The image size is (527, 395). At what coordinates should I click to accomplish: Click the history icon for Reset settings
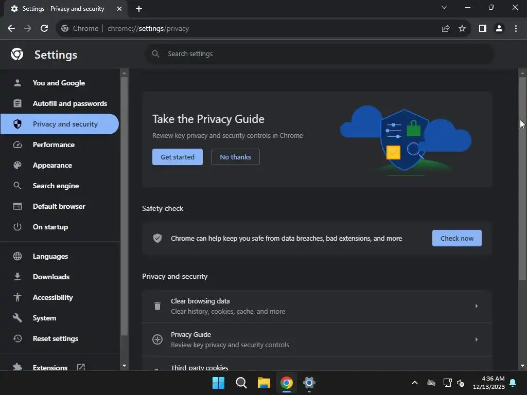click(x=17, y=338)
